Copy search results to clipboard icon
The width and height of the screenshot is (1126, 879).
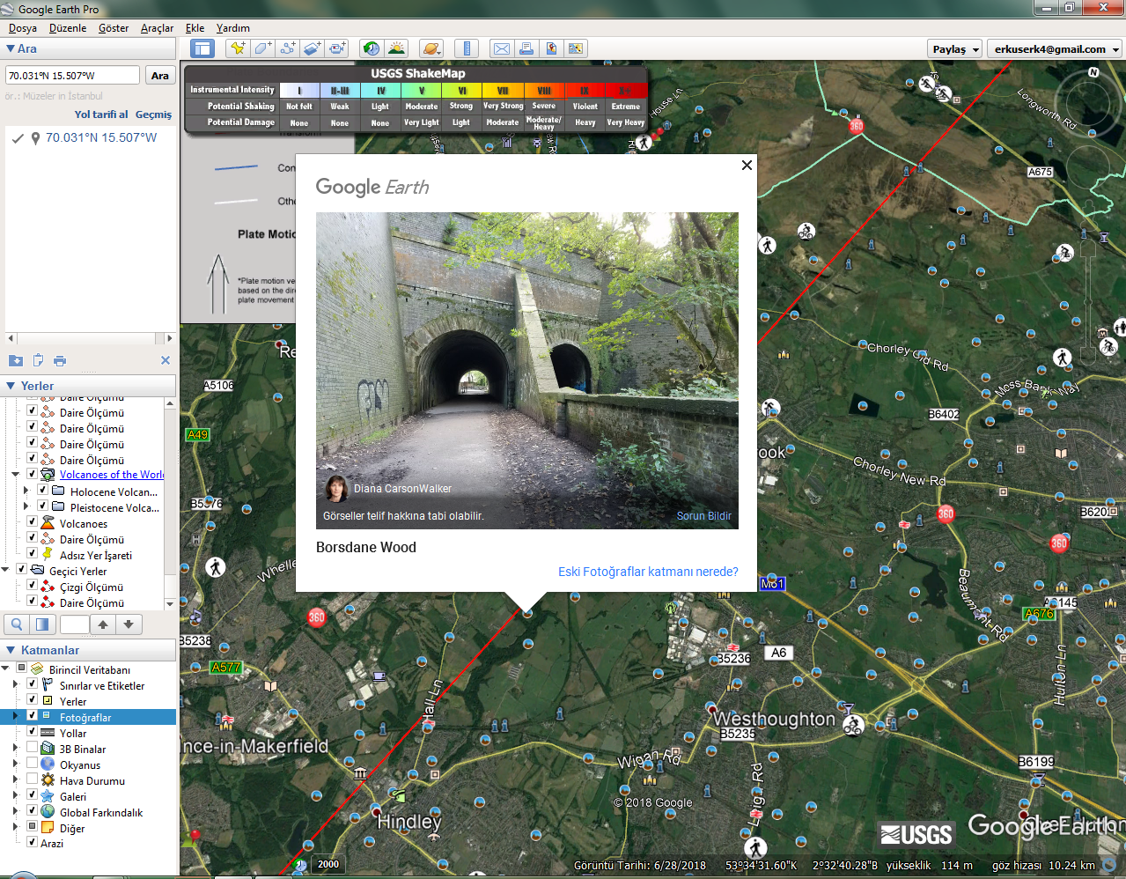[x=38, y=360]
